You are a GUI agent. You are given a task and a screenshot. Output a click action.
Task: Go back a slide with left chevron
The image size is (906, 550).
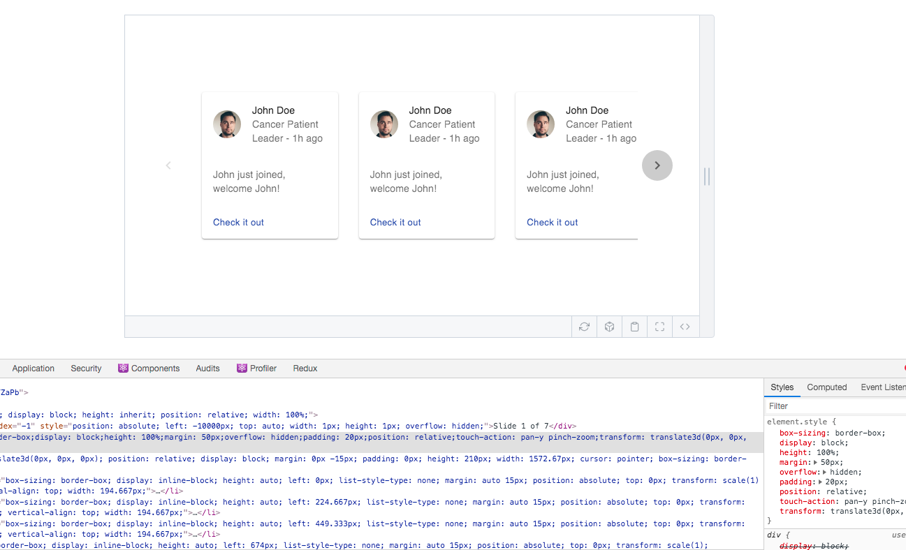click(x=168, y=165)
